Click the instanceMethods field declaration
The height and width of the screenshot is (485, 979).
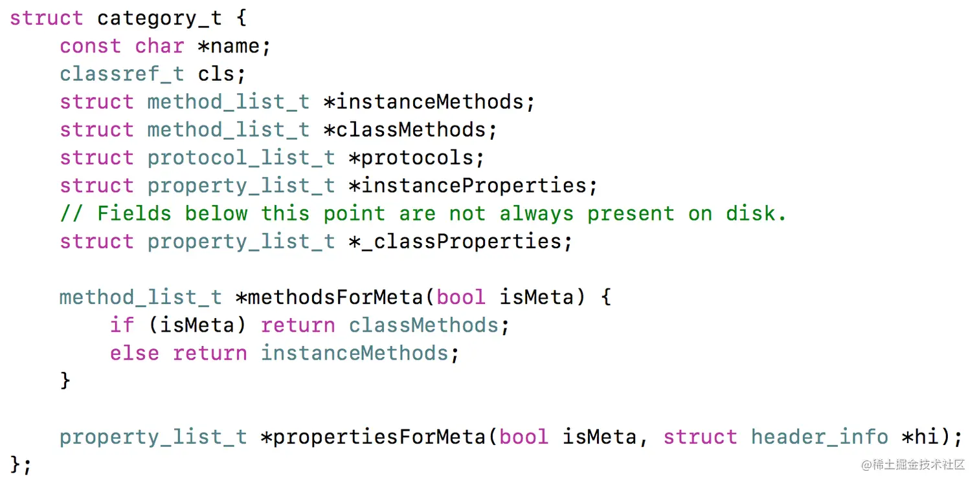429,102
